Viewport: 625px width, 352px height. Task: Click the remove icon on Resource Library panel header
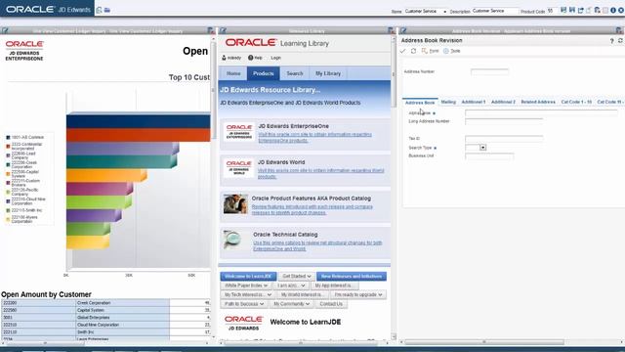click(391, 30)
